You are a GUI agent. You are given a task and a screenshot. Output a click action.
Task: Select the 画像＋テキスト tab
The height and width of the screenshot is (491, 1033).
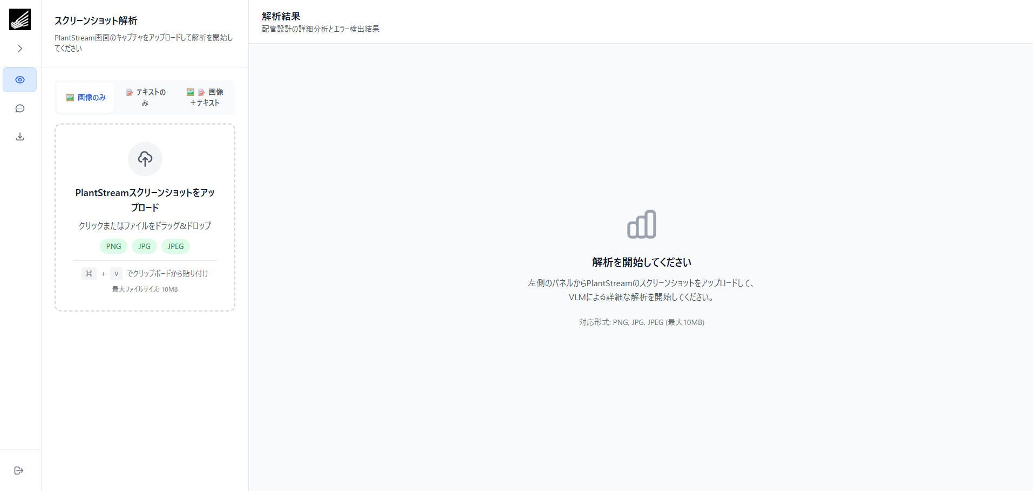tap(205, 98)
